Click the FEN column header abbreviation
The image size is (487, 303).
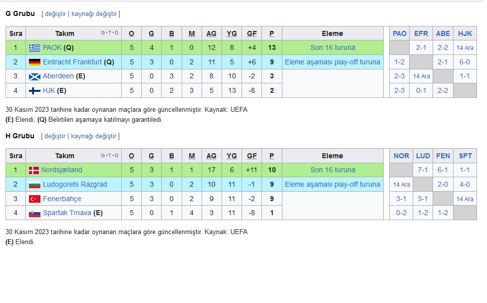443,156
